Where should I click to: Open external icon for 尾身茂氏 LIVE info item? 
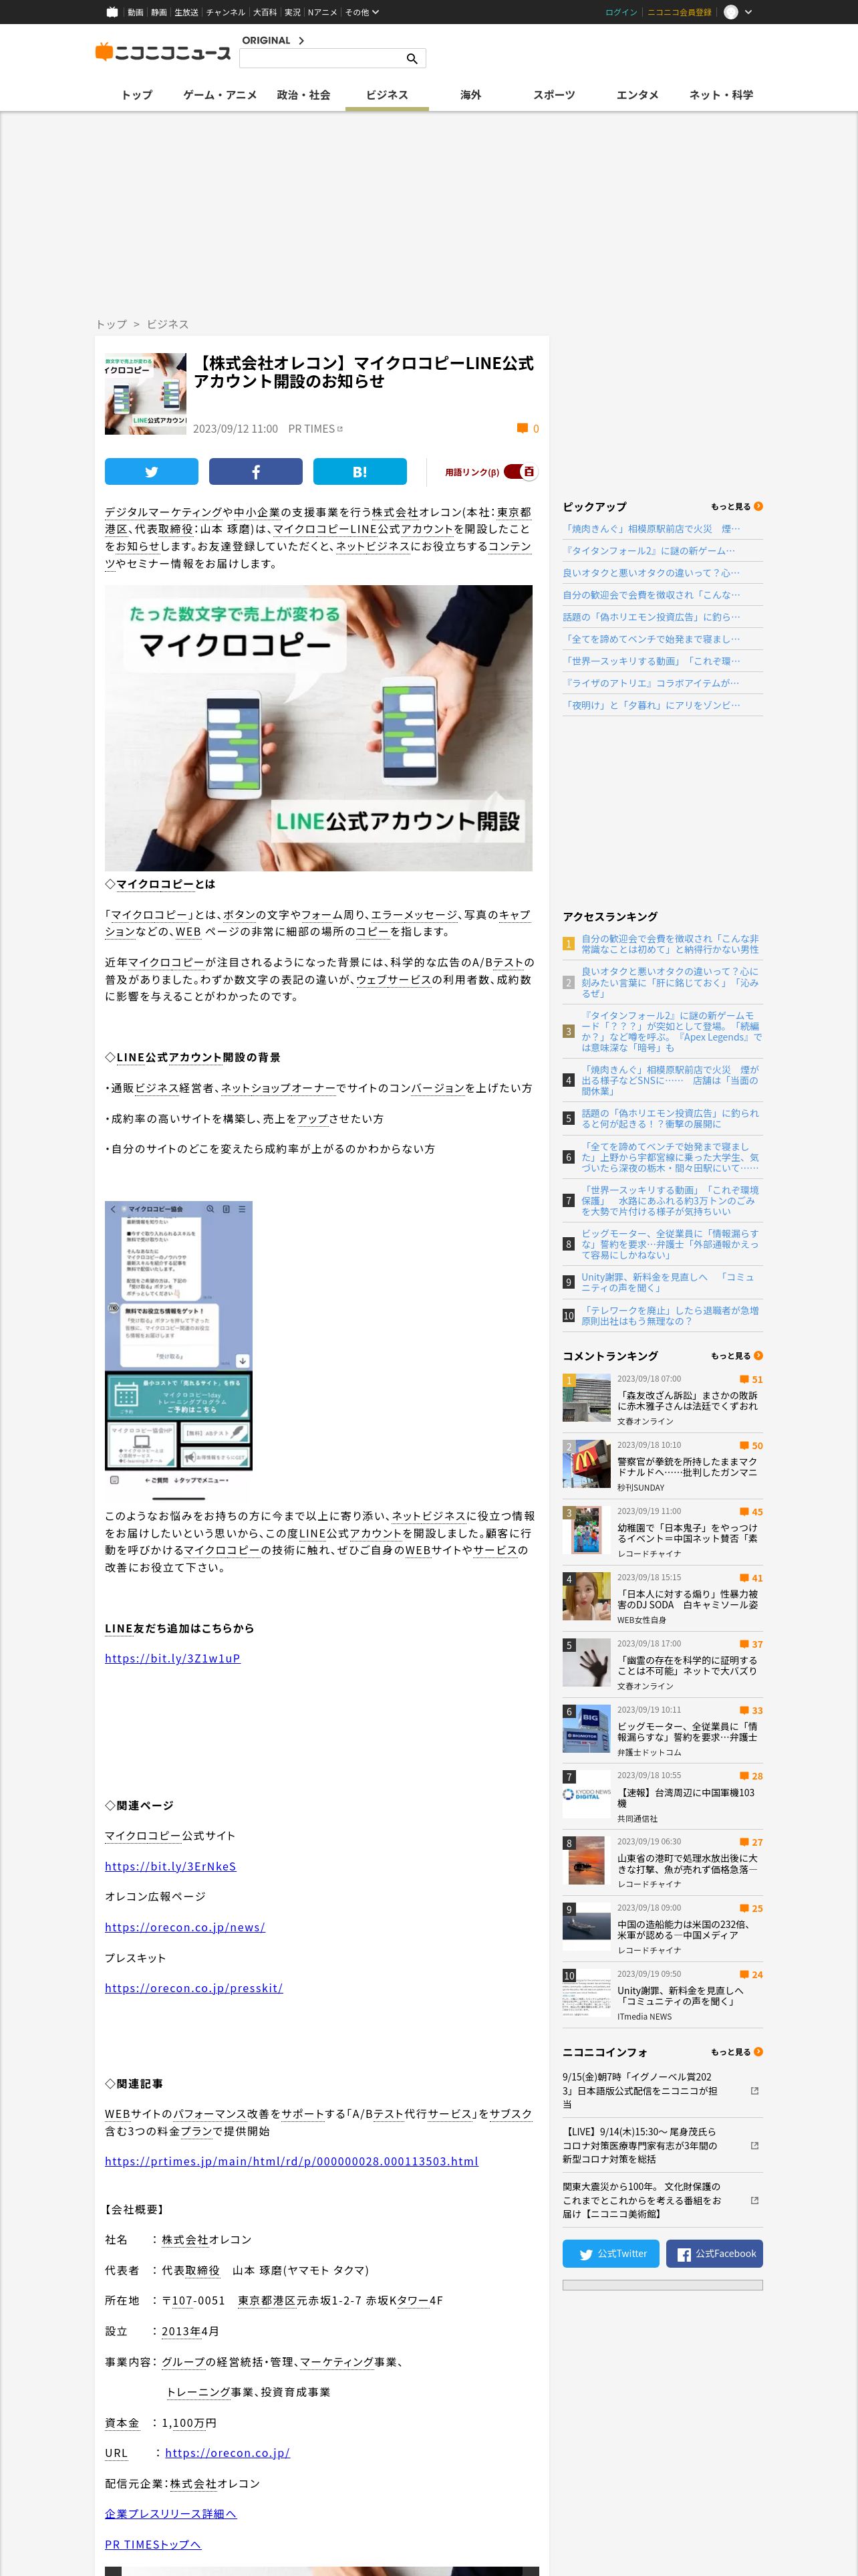[754, 2146]
